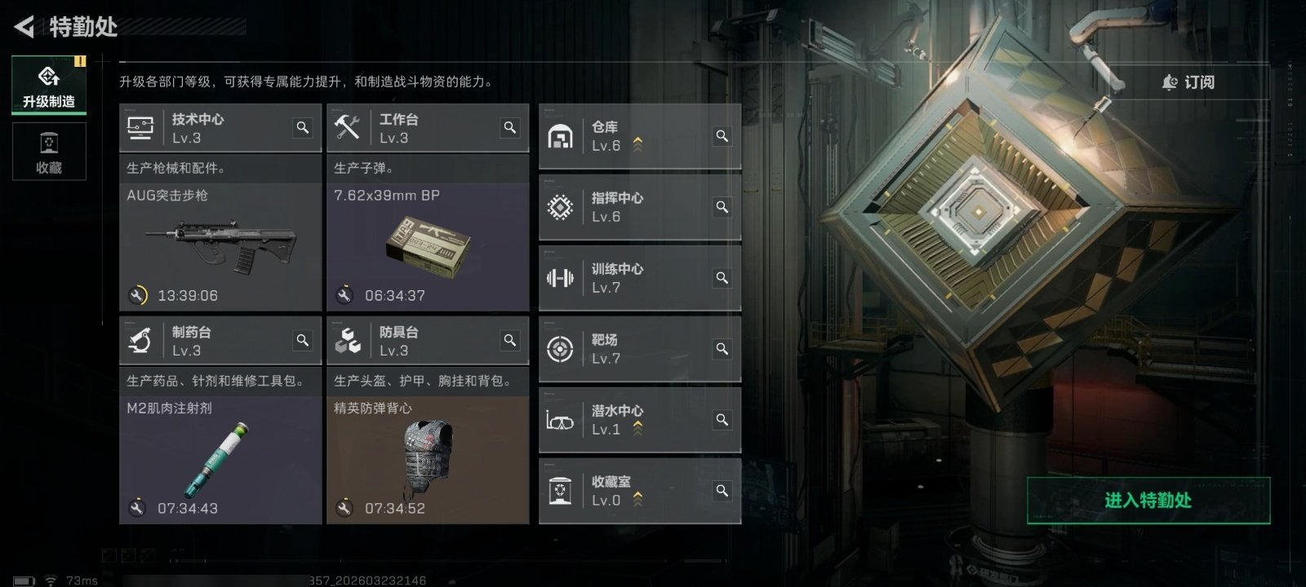The image size is (1306, 587).
Task: Click the back arrow beside 特勤处
Action: coord(24,27)
